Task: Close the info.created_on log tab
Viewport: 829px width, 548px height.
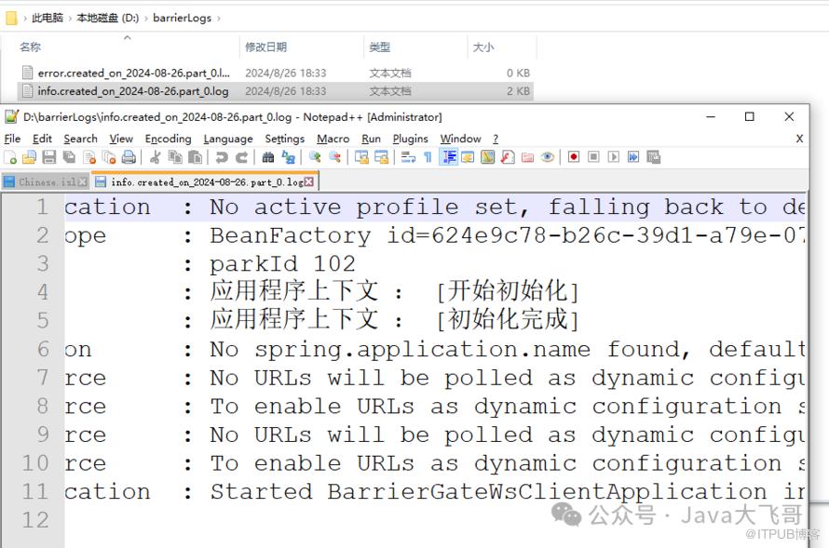Action: pyautogui.click(x=308, y=182)
